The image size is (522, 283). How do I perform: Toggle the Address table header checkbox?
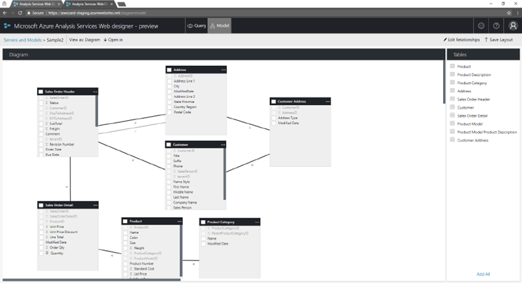[169, 69]
